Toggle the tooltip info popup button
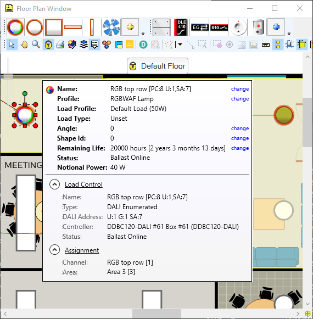This screenshot has width=313, height=319. pos(94,44)
